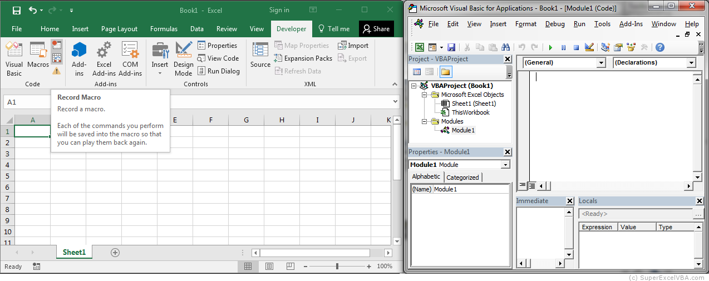Viewport: 709px width, 281px height.
Task: Toggle Folders view in Project pane
Action: [x=446, y=72]
